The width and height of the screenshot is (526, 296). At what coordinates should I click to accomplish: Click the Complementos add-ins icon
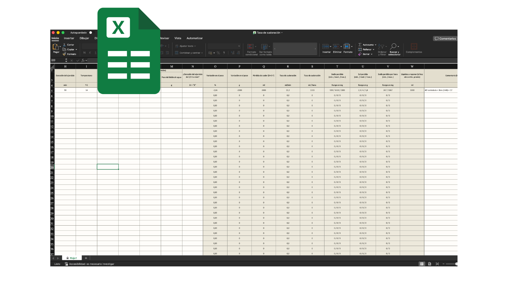pyautogui.click(x=414, y=46)
